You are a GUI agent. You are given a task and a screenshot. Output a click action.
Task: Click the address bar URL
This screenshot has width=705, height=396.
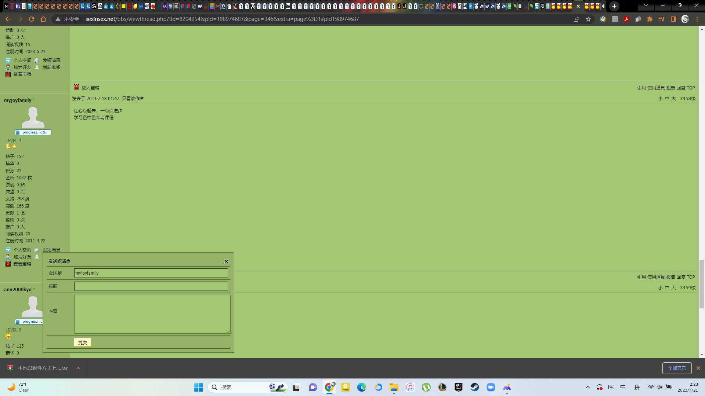click(222, 19)
